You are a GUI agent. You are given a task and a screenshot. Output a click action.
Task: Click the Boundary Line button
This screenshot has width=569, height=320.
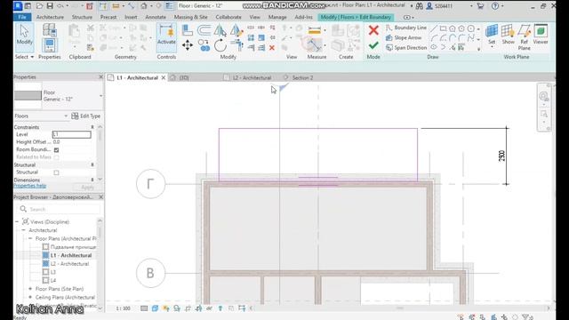coord(406,28)
